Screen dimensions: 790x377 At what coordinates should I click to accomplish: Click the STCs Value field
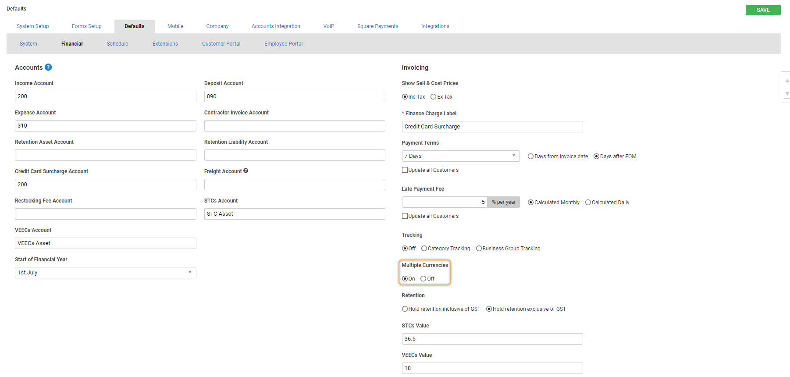[x=492, y=339]
